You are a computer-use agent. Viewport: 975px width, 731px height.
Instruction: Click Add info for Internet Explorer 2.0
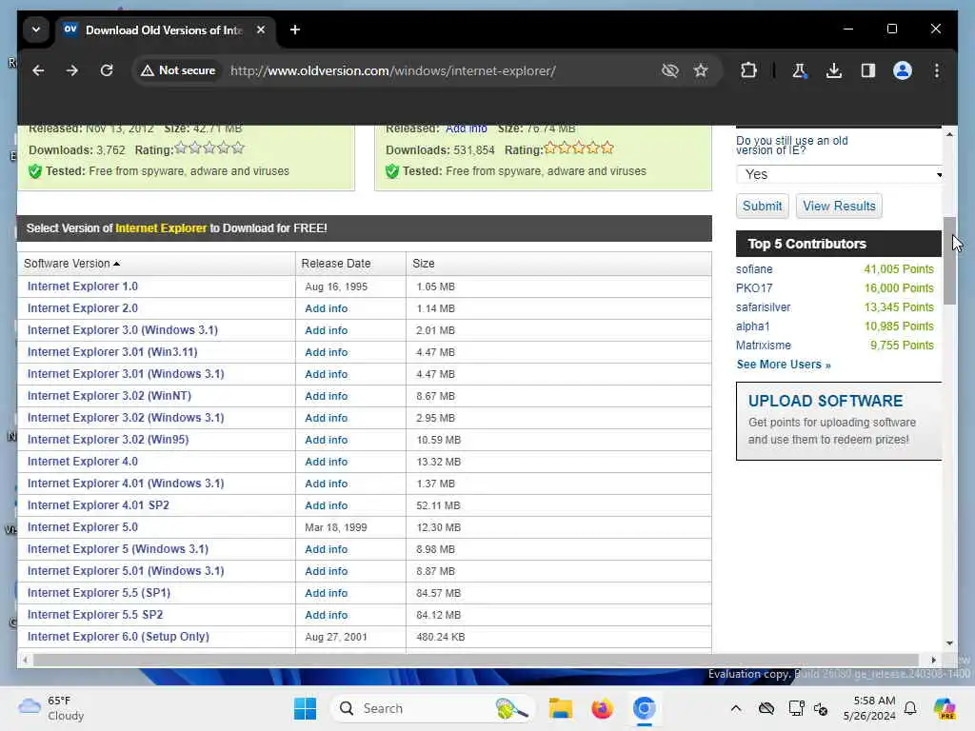(327, 308)
